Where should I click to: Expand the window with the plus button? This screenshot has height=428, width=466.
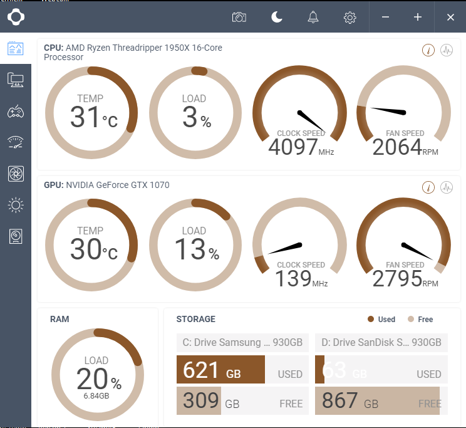click(x=418, y=18)
